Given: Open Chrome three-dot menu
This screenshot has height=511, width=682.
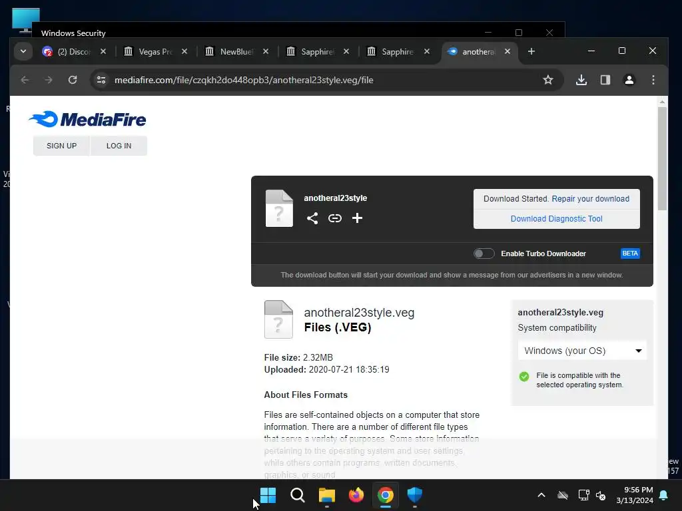Looking at the screenshot, I should point(653,80).
